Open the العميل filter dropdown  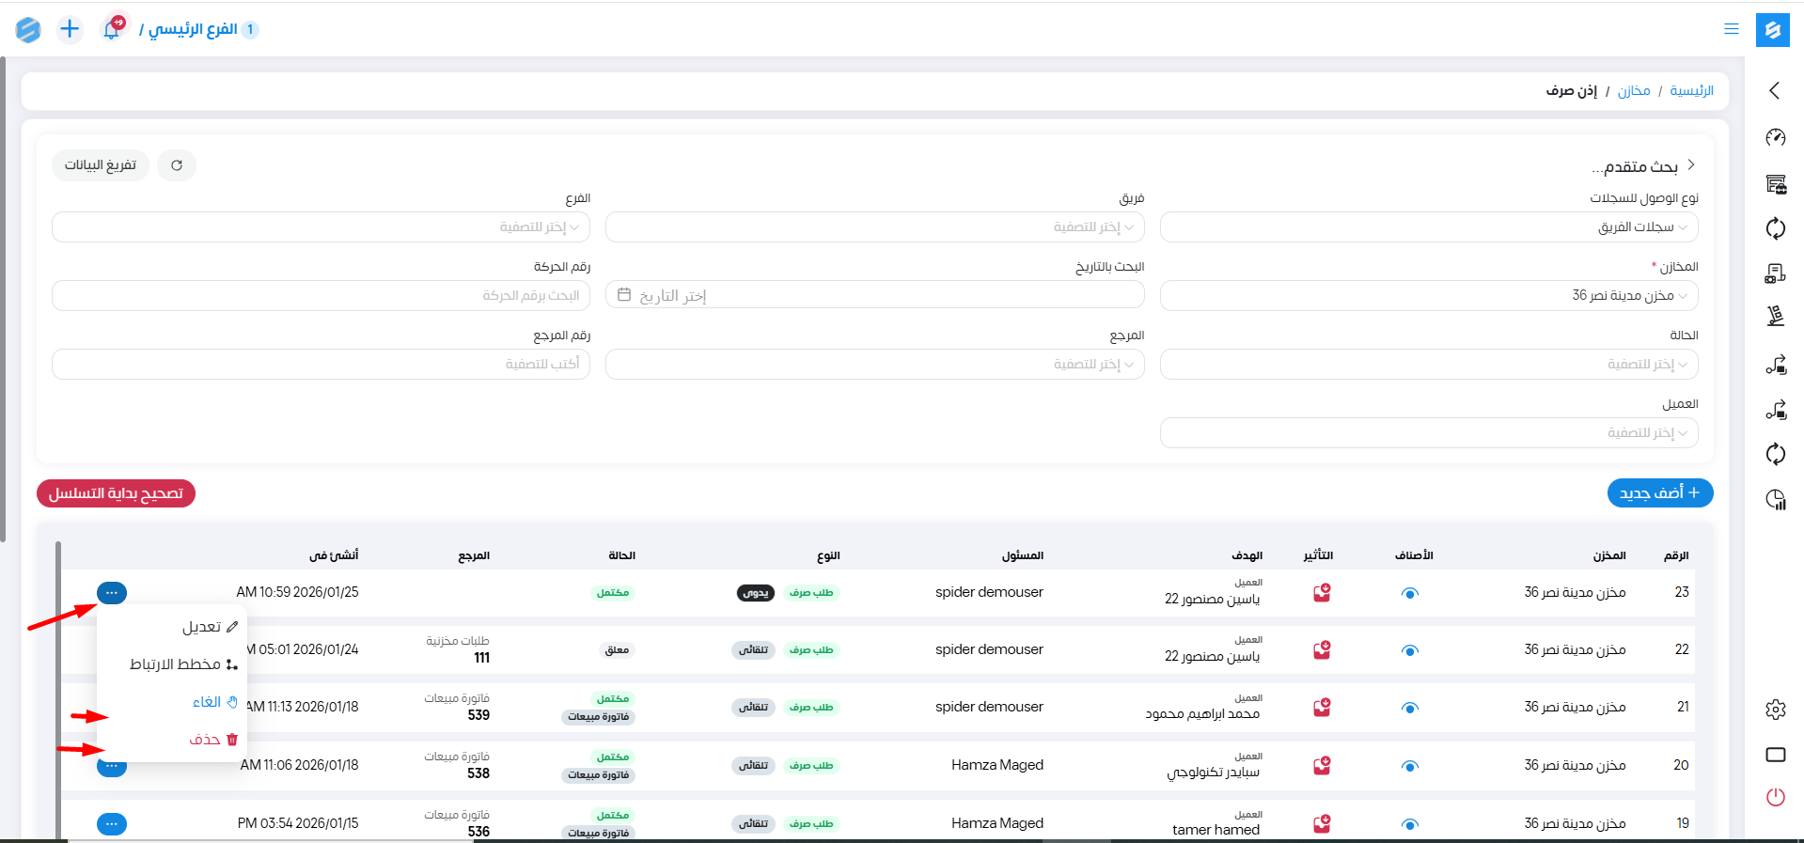(x=1428, y=433)
